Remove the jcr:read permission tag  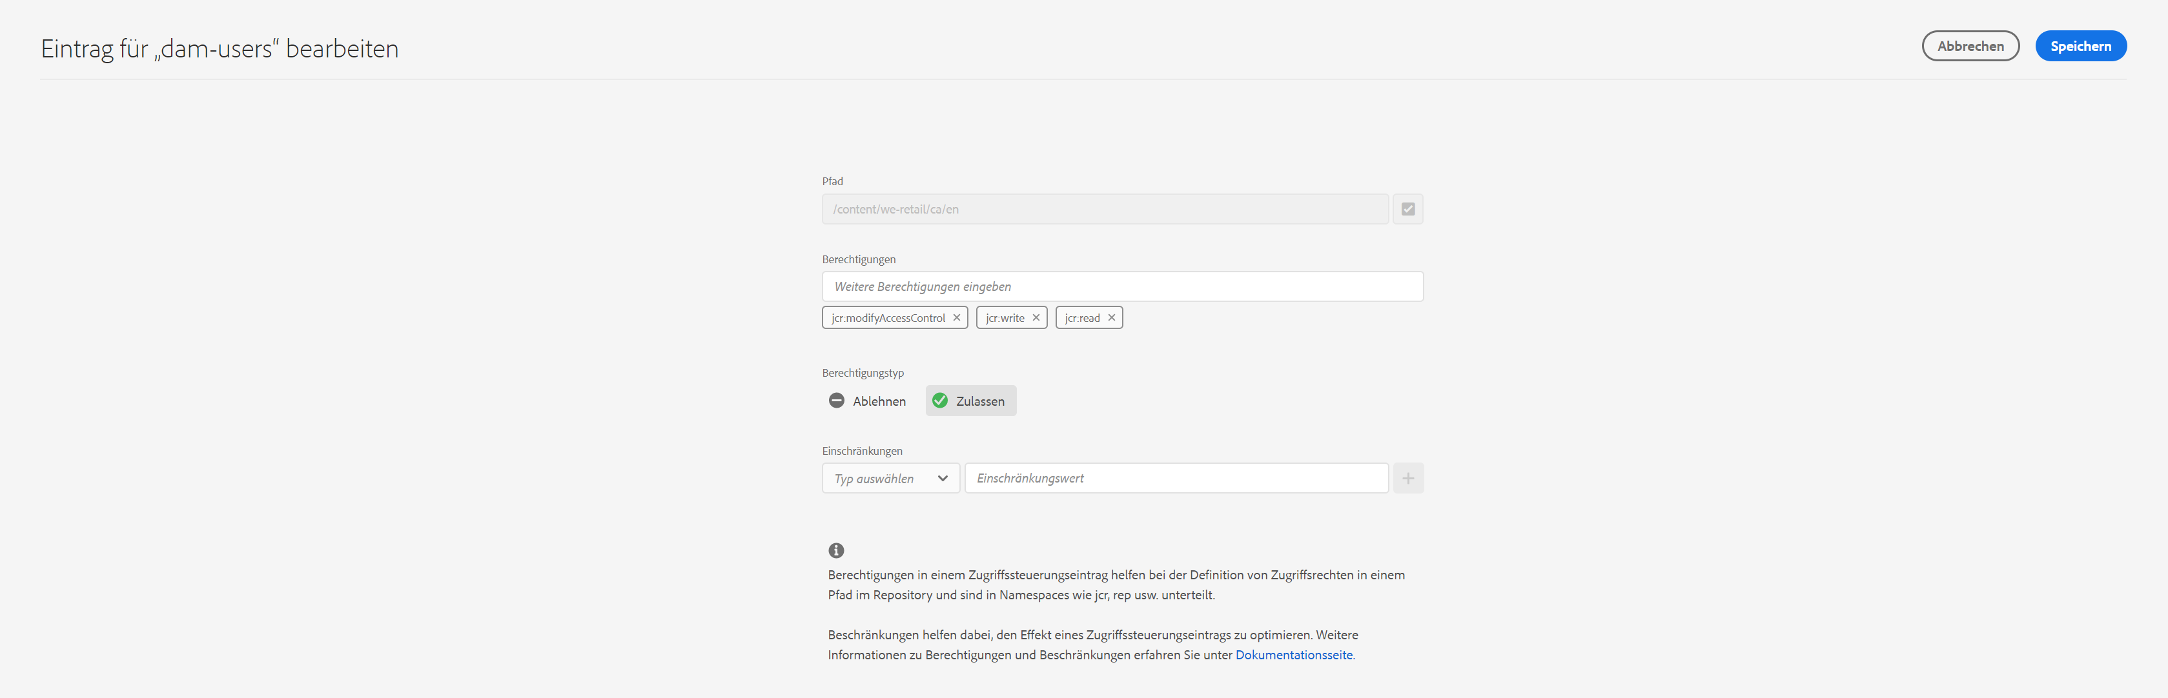[x=1111, y=318]
